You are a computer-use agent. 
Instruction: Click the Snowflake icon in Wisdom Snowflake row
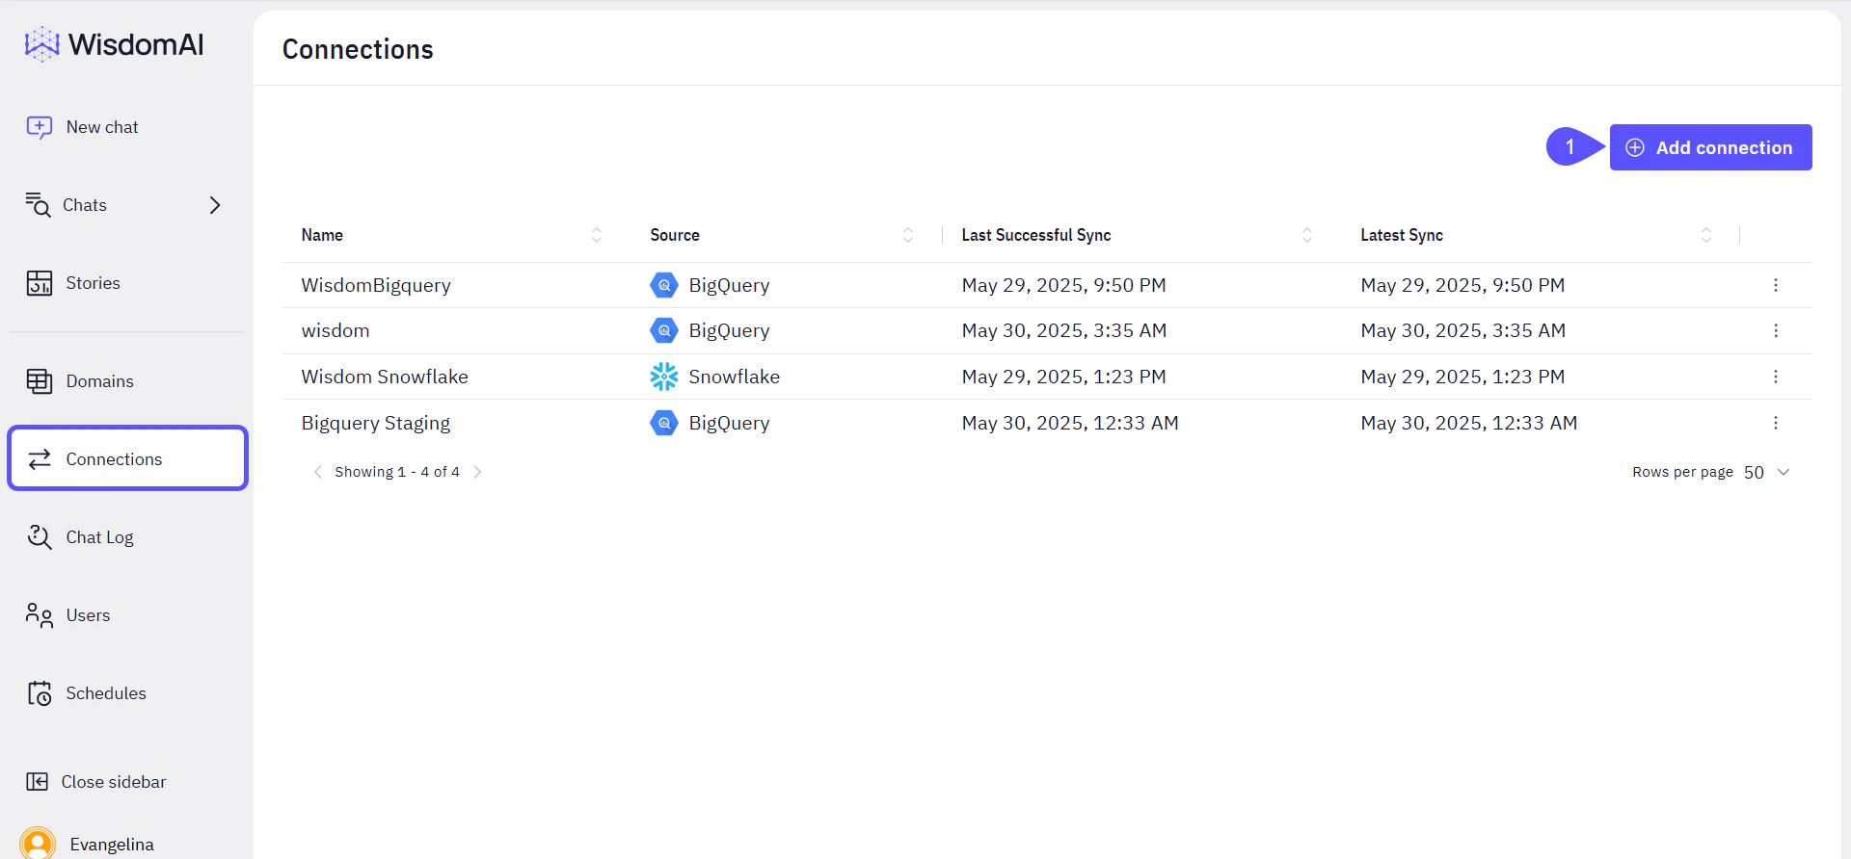coord(664,377)
